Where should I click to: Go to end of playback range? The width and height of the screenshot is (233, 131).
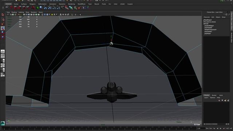click(231, 128)
